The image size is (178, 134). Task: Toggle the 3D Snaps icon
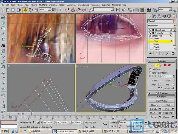tap(67, 10)
